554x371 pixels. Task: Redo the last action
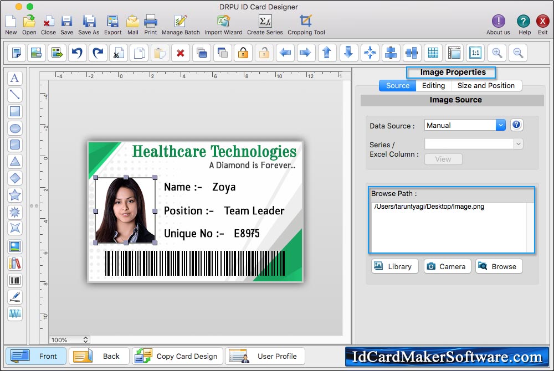click(x=98, y=53)
